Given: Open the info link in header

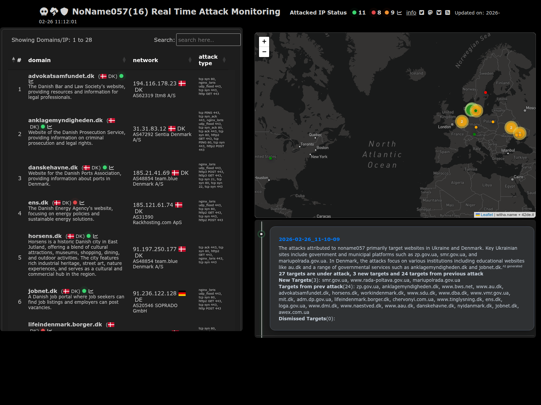Looking at the screenshot, I should [x=411, y=12].
